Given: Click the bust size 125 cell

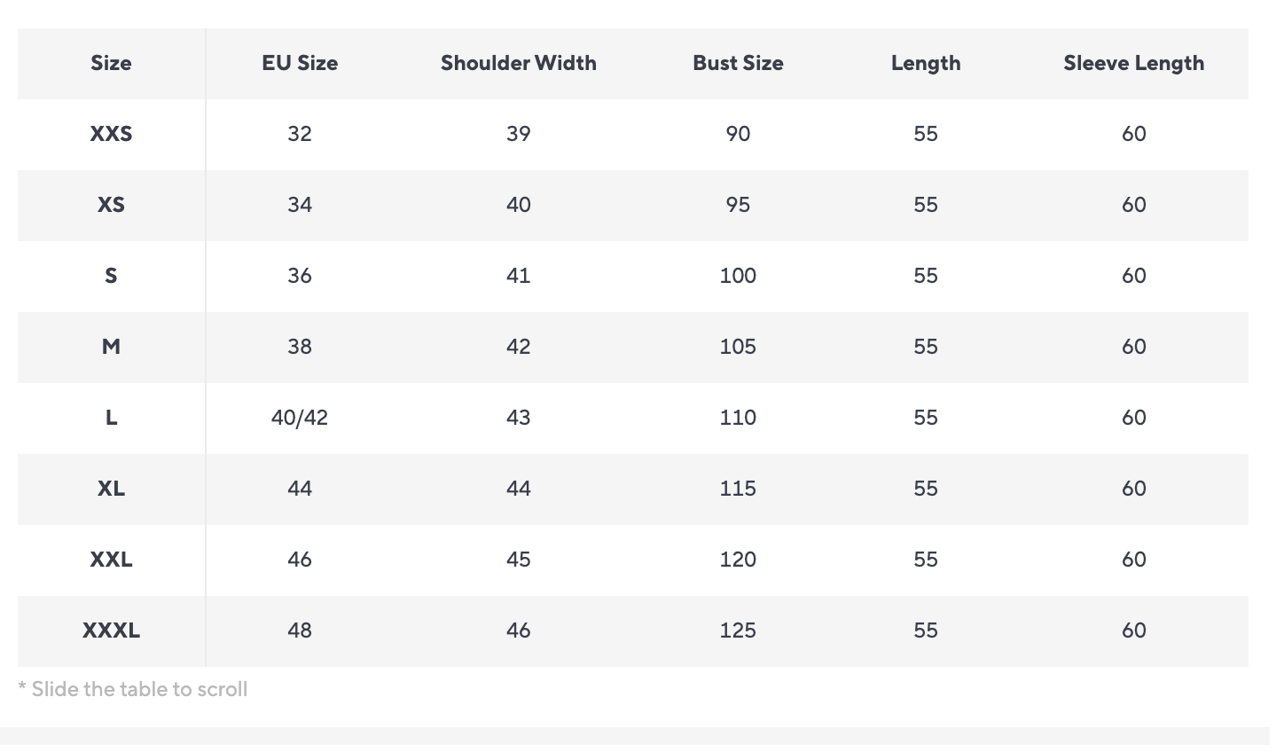Looking at the screenshot, I should [x=738, y=631].
